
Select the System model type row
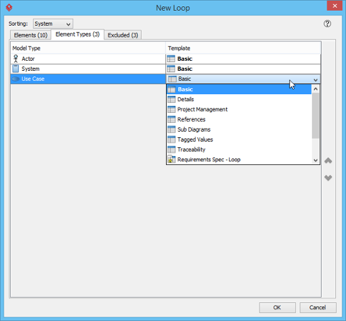click(88, 69)
